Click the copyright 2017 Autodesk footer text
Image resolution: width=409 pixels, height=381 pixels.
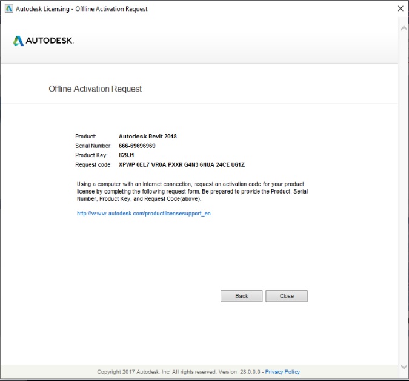click(x=179, y=371)
